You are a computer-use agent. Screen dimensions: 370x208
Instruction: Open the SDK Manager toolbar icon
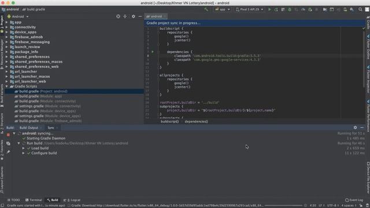(x=352, y=9)
